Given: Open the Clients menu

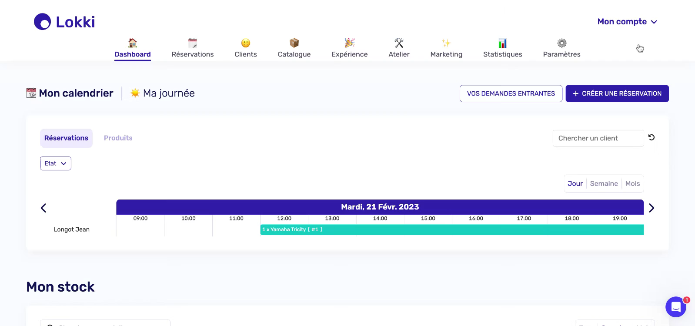Looking at the screenshot, I should click(x=246, y=54).
